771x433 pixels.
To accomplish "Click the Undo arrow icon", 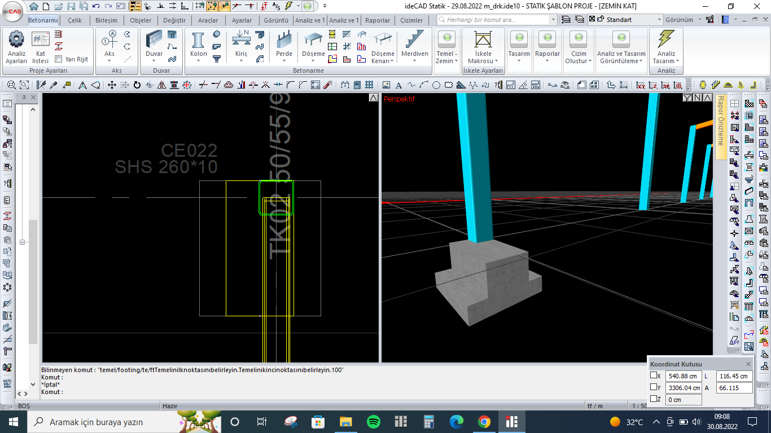I will (x=96, y=6).
